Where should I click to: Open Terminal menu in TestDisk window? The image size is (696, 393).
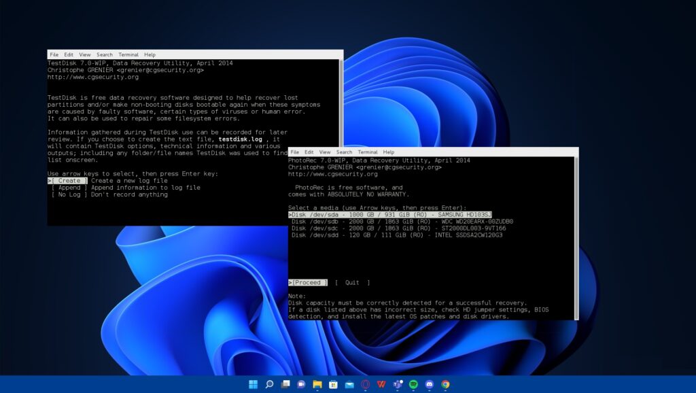tap(128, 54)
